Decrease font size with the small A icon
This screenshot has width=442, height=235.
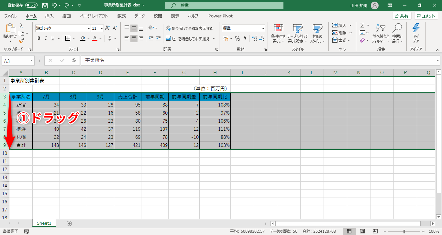pyautogui.click(x=115, y=28)
